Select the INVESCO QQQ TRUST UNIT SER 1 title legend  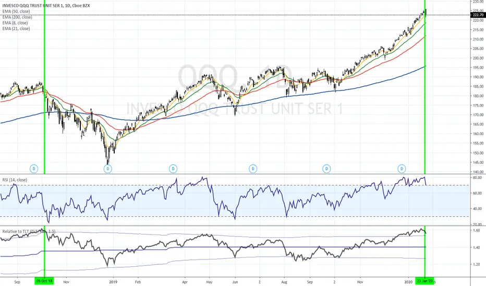click(x=46, y=6)
